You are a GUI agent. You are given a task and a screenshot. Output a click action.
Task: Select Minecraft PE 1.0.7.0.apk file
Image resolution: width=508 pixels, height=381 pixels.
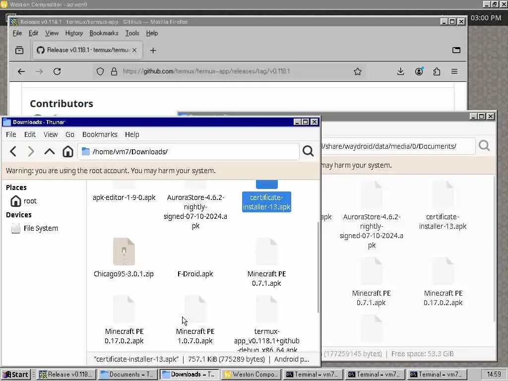coord(195,320)
